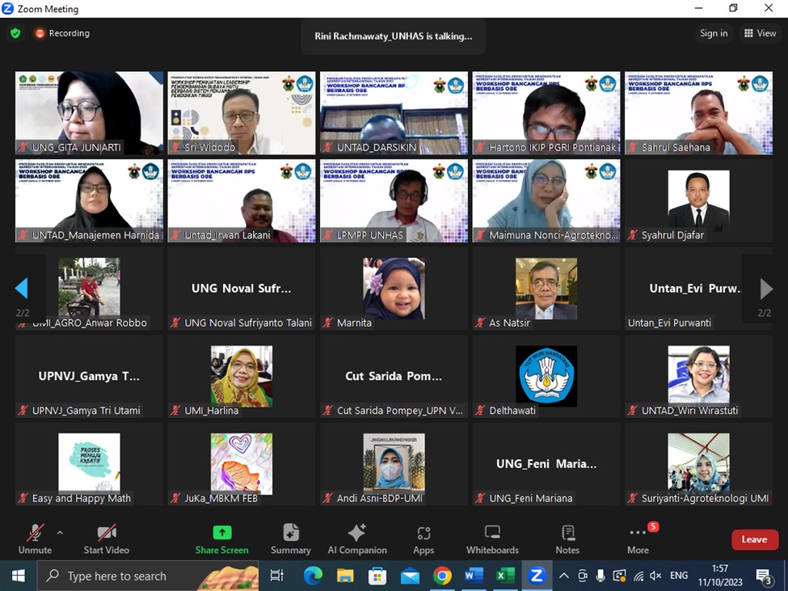
Task: Open the ENG language input menu
Action: (679, 576)
